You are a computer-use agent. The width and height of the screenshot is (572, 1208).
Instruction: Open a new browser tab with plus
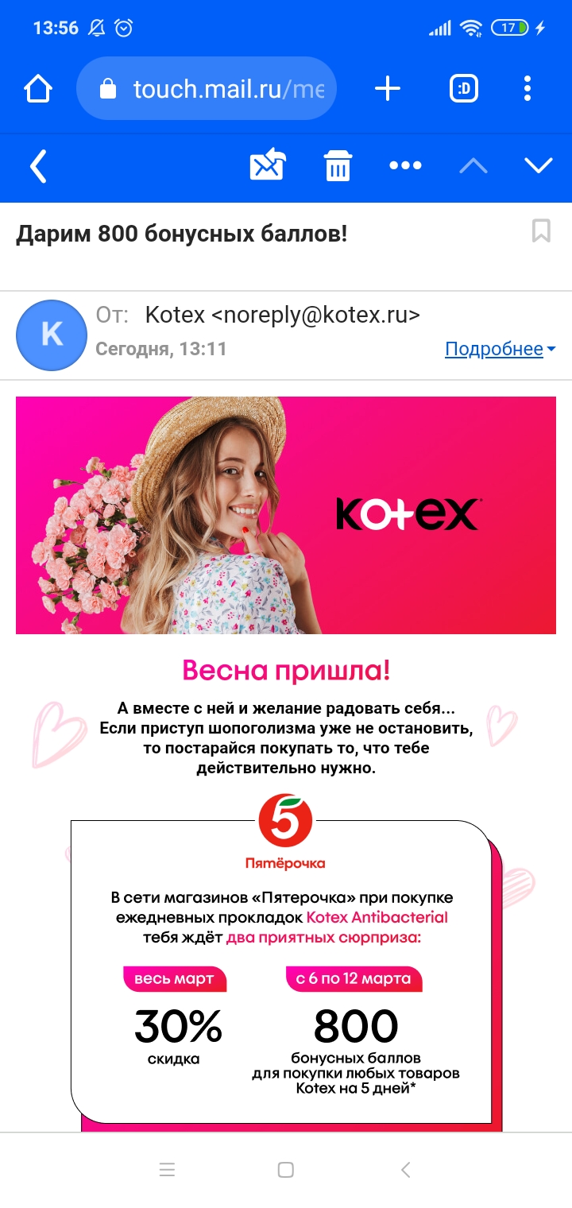point(387,88)
